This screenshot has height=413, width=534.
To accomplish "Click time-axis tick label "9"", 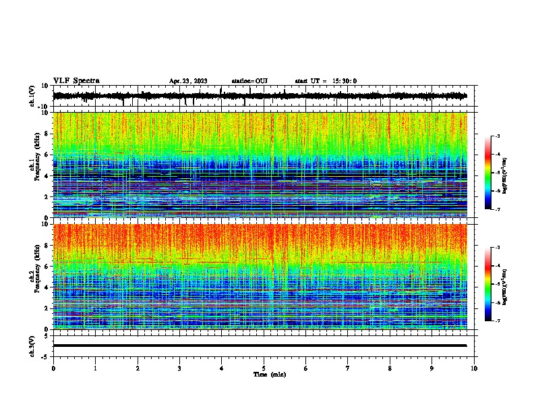I will [x=432, y=368].
